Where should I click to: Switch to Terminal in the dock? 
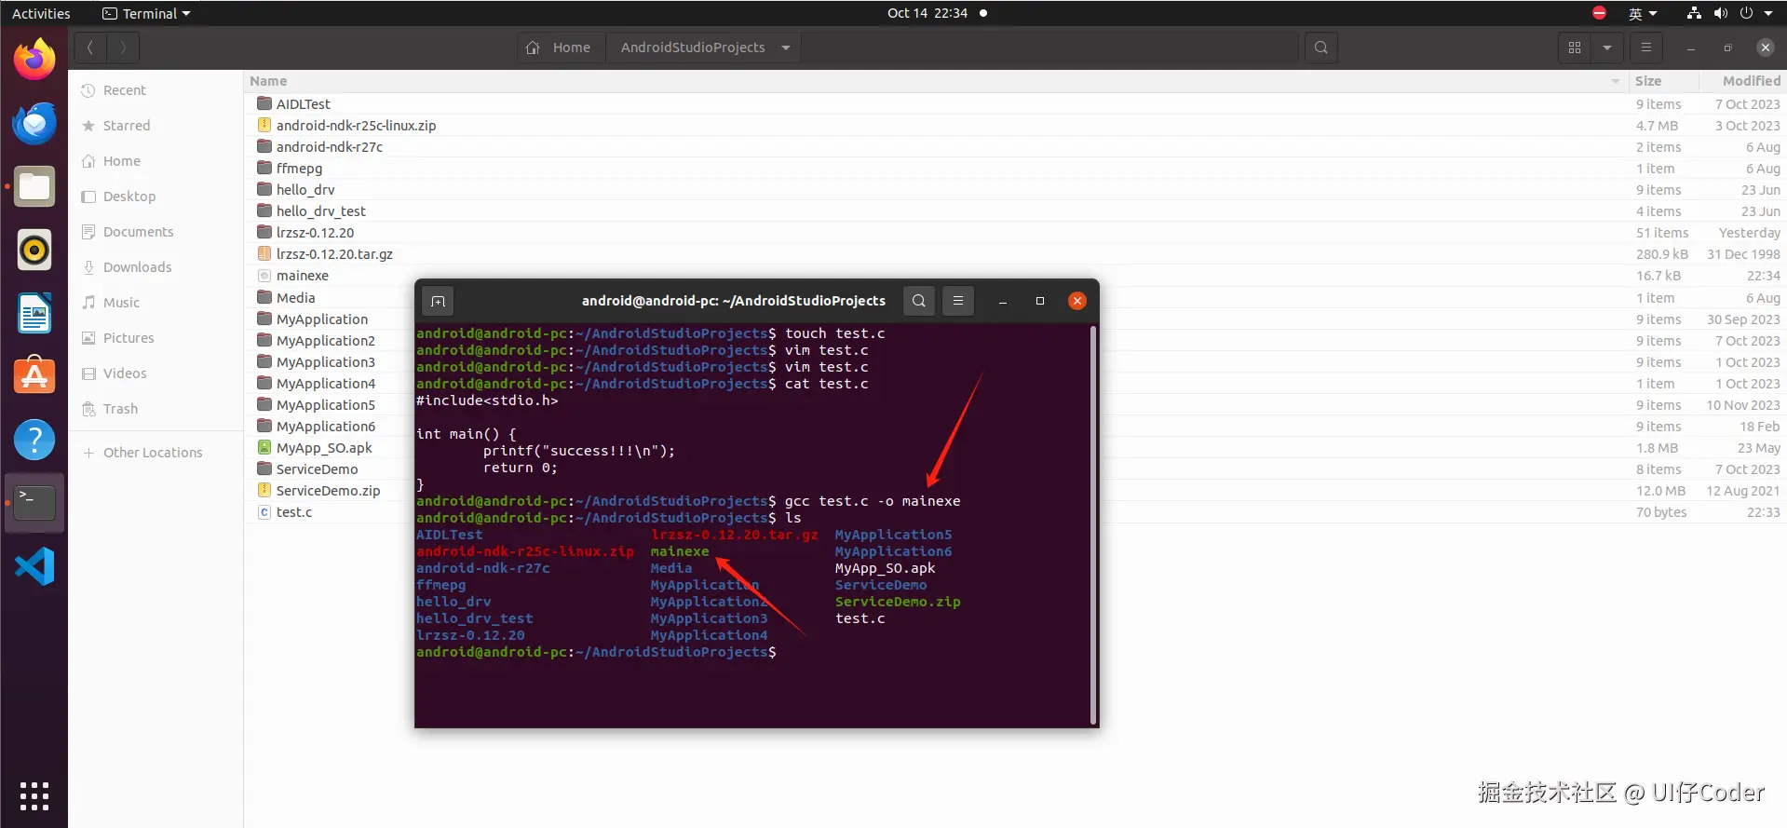coord(34,503)
